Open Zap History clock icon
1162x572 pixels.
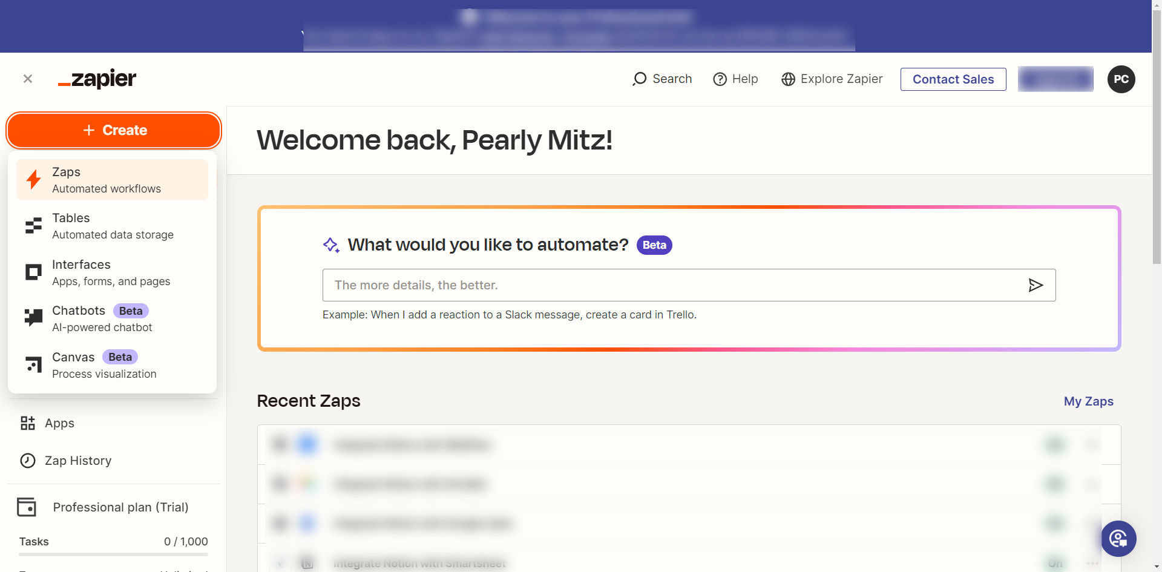28,461
